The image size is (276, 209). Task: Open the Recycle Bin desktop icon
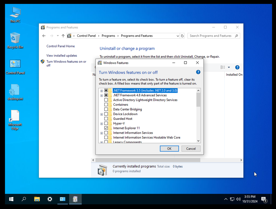(x=15, y=40)
